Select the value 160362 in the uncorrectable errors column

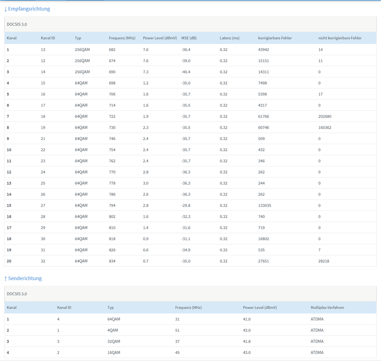[x=325, y=128]
